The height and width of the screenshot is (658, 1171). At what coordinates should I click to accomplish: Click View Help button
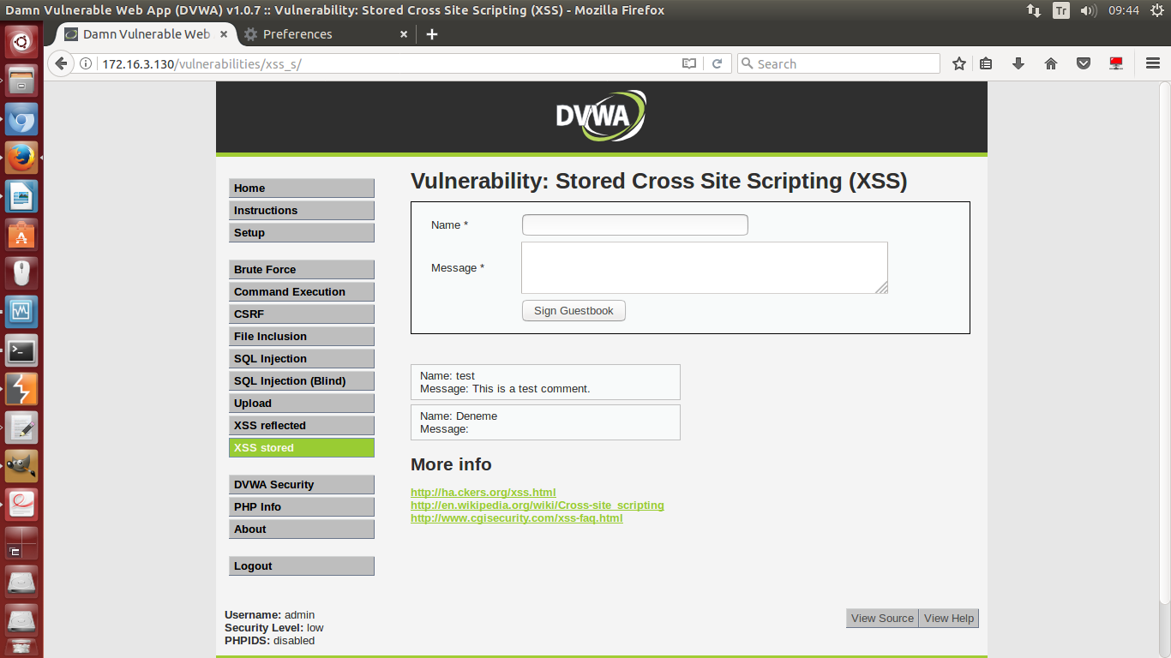pyautogui.click(x=949, y=619)
